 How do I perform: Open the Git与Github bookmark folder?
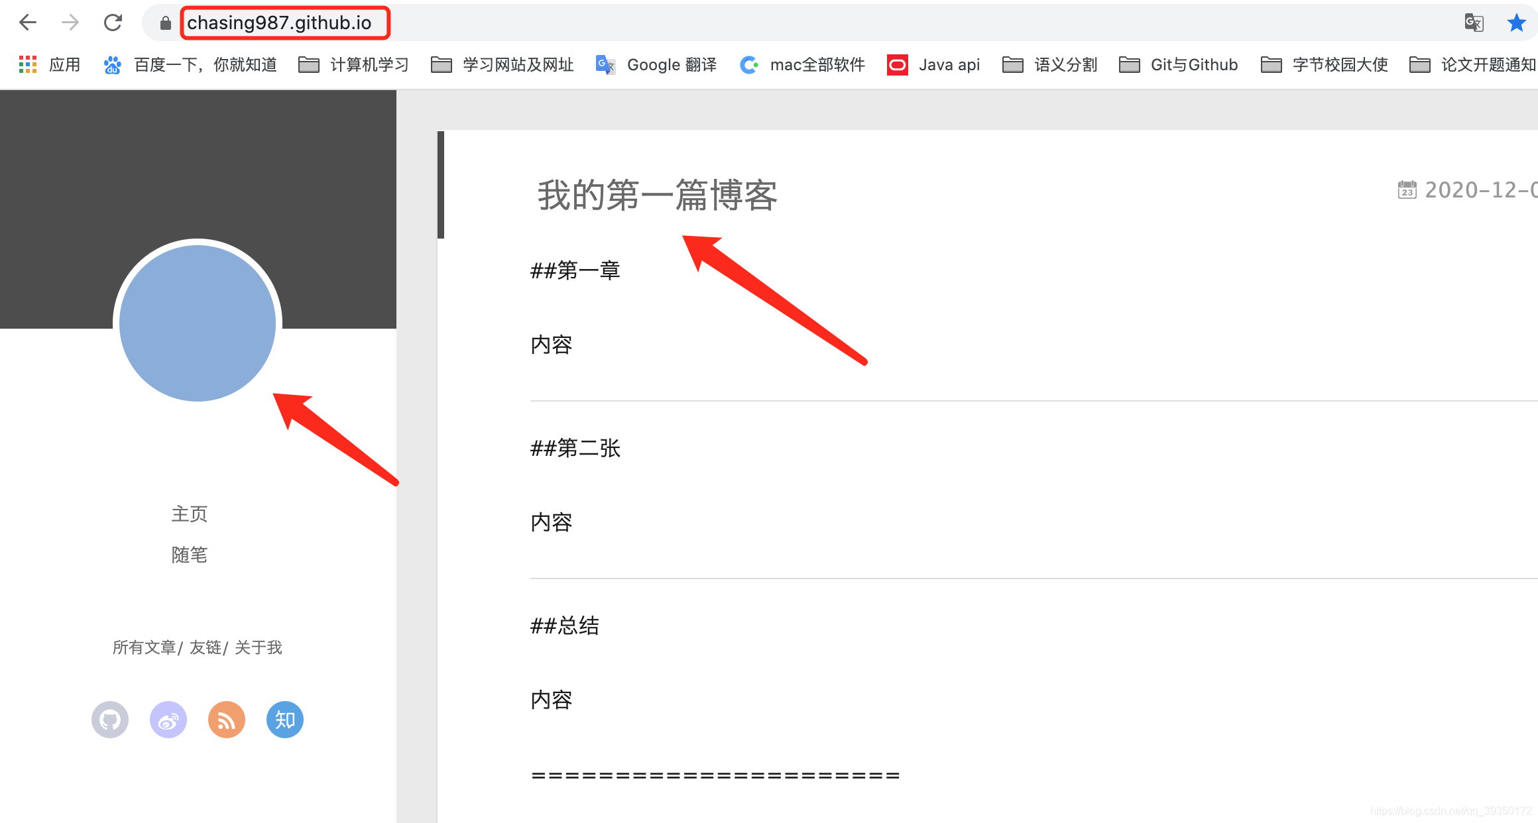[1178, 65]
